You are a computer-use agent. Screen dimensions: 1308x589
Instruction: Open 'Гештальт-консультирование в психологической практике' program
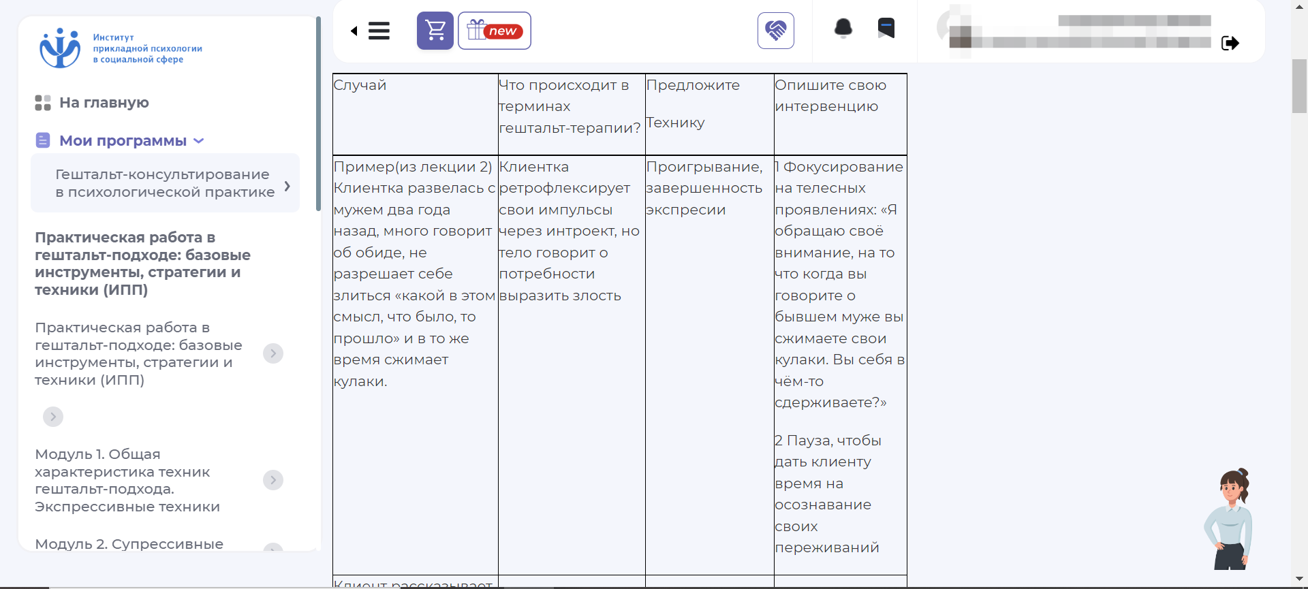click(165, 183)
